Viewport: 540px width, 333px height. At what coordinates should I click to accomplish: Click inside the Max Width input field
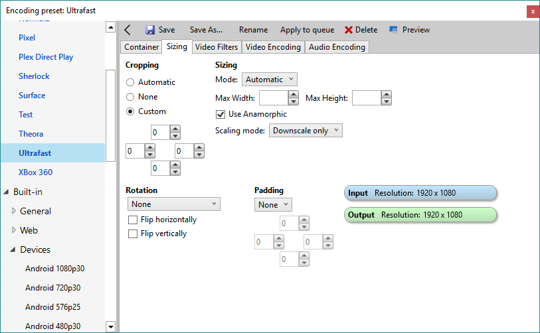[273, 98]
